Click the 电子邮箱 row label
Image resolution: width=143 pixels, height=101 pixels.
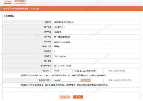click(x=48, y=61)
